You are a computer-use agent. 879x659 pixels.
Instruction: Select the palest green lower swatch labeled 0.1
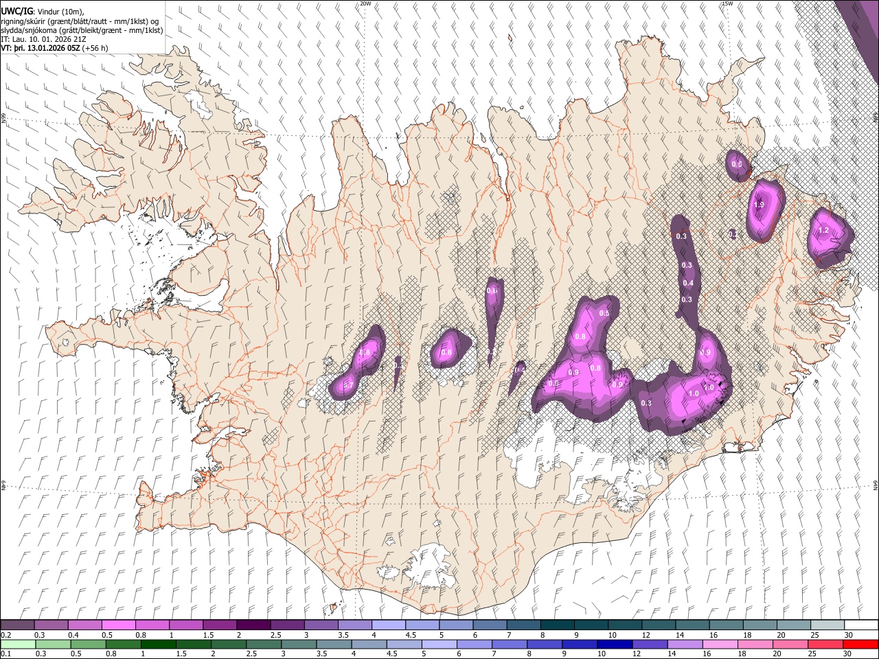[18, 644]
